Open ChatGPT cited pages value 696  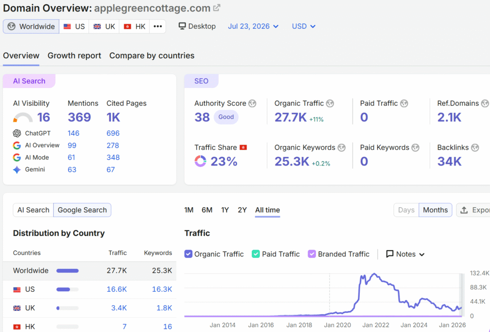113,133
